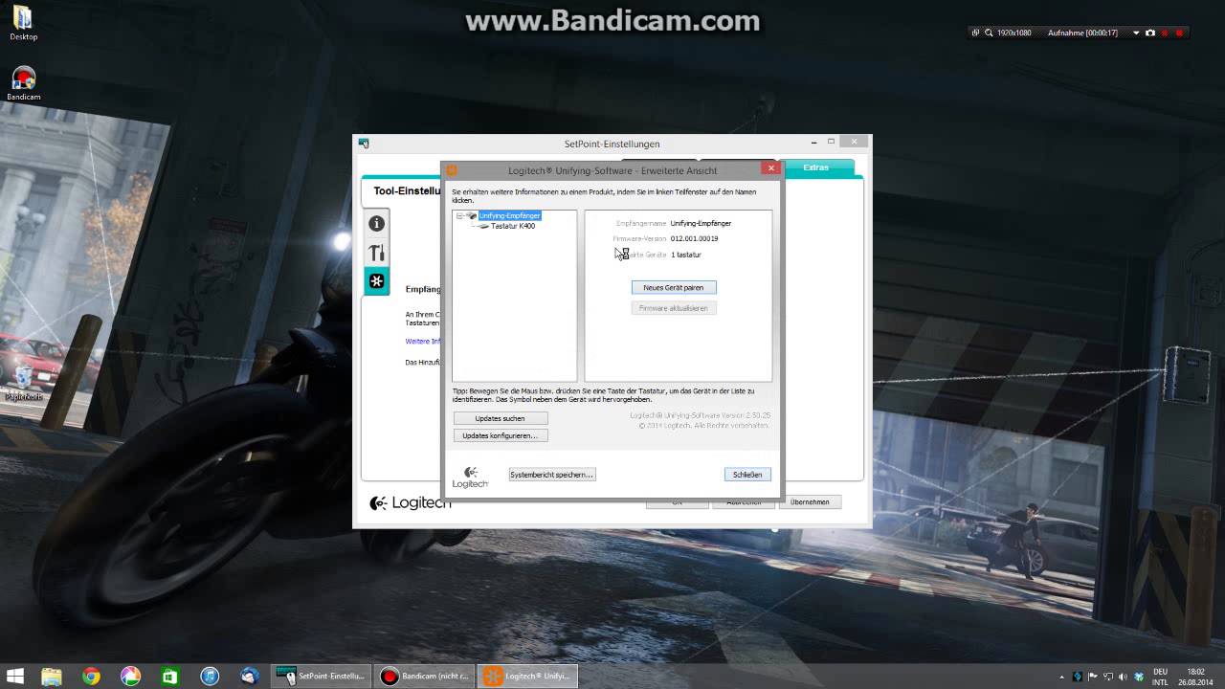
Task: Open the Windows Start button
Action: 15,677
